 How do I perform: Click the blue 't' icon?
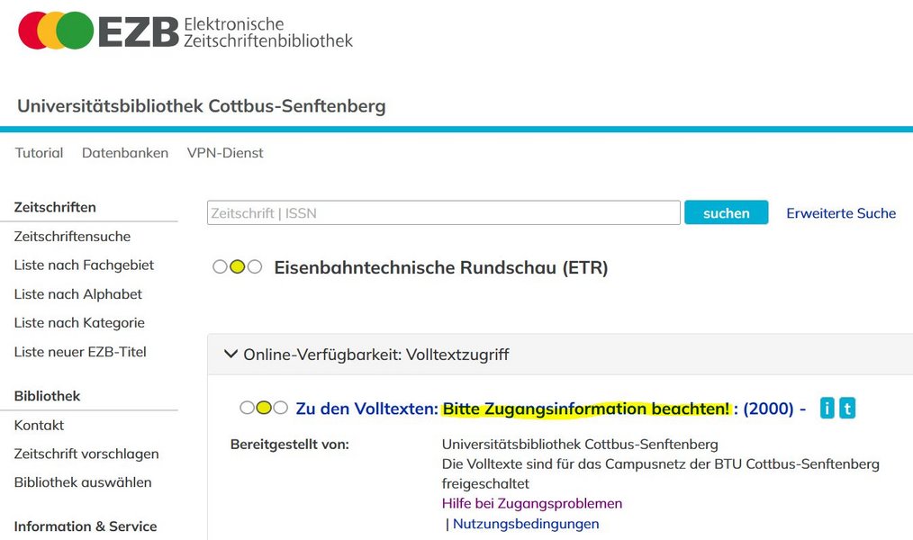[846, 409]
